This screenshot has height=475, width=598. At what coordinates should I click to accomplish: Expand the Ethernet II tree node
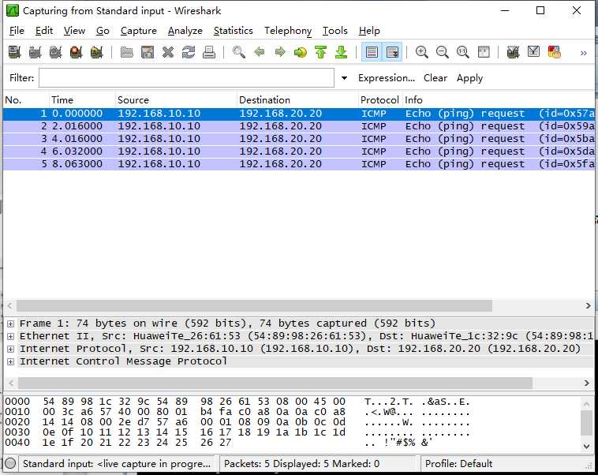click(11, 336)
